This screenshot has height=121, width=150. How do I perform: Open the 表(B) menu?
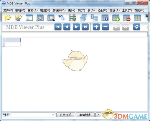pyautogui.click(x=91, y=10)
